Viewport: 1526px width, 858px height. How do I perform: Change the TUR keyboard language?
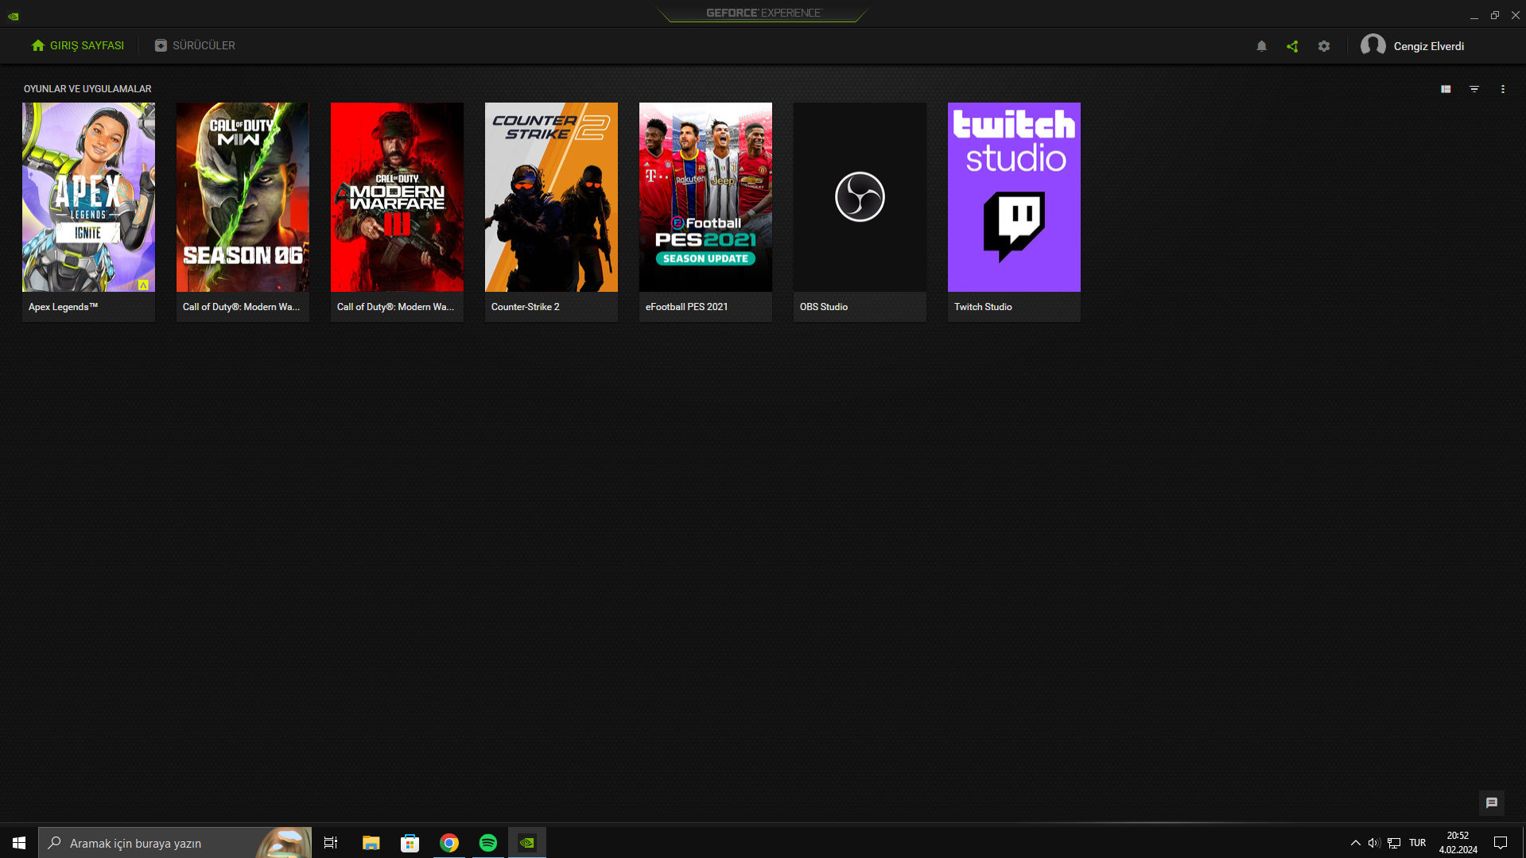click(x=1417, y=843)
